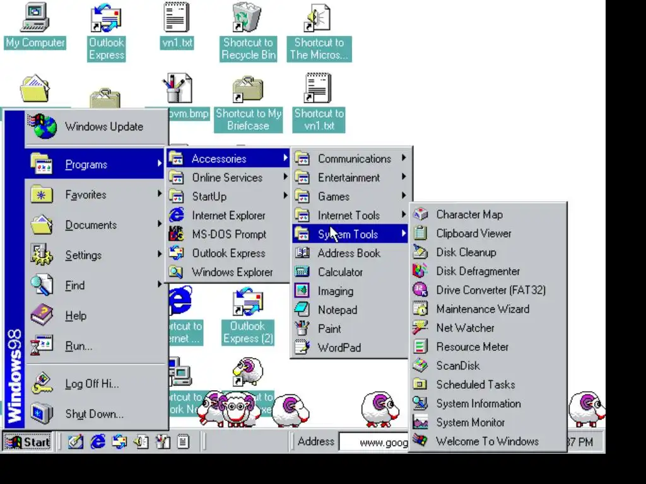
Task: Launch Outlook Express from Programs menu
Action: click(228, 253)
